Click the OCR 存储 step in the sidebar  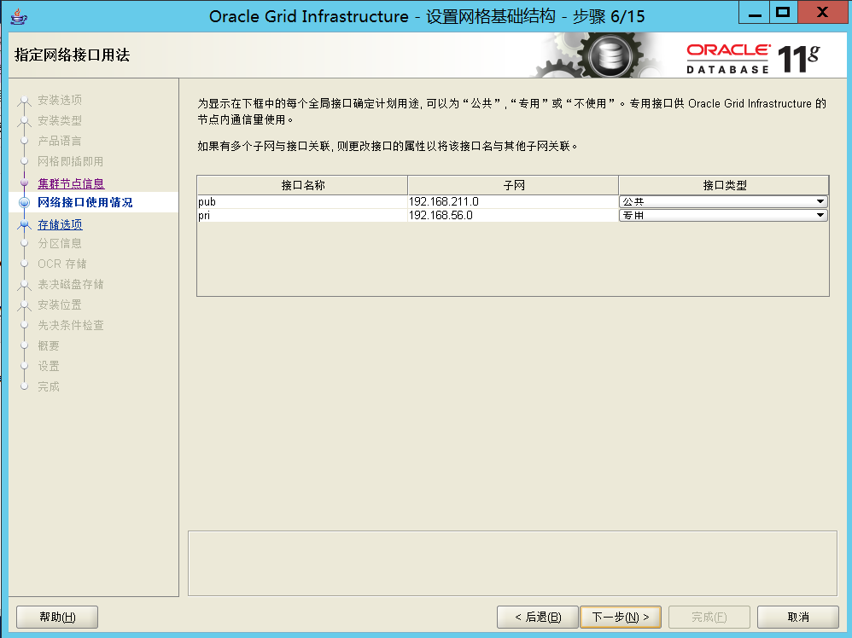(62, 264)
